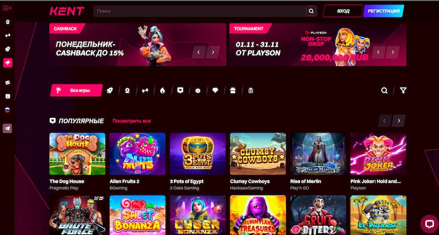Viewport: 439px width, 235px height.
Task: Open the hamburger sidebar menu icon
Action: (7, 8)
